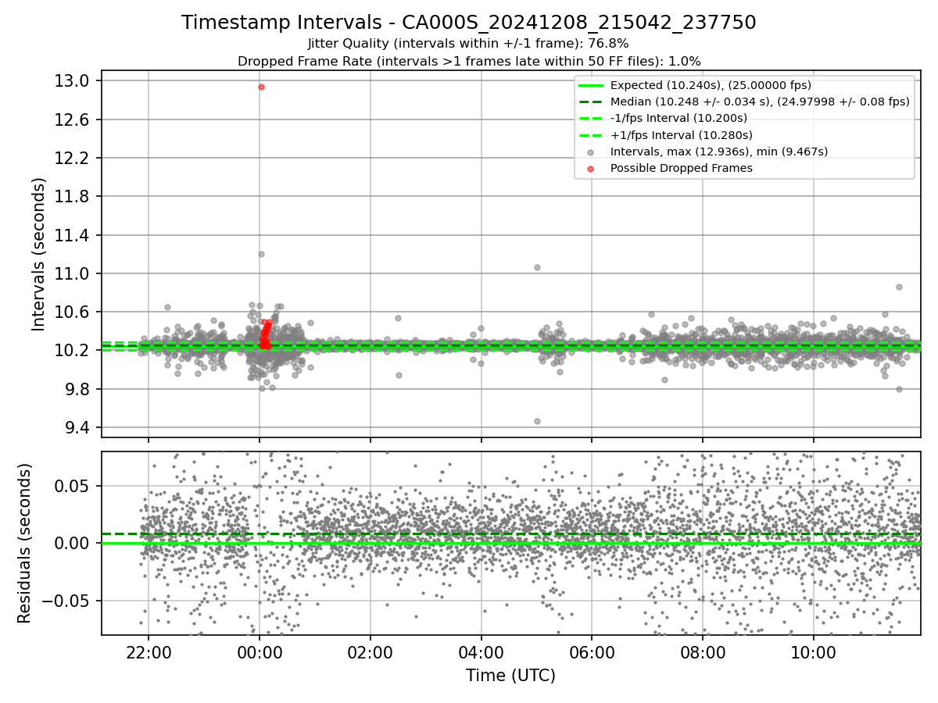Select legend entry 'Median (10.248 +/- 0.034 s)'
Viewport: 938px width, 703px height.
(760, 102)
